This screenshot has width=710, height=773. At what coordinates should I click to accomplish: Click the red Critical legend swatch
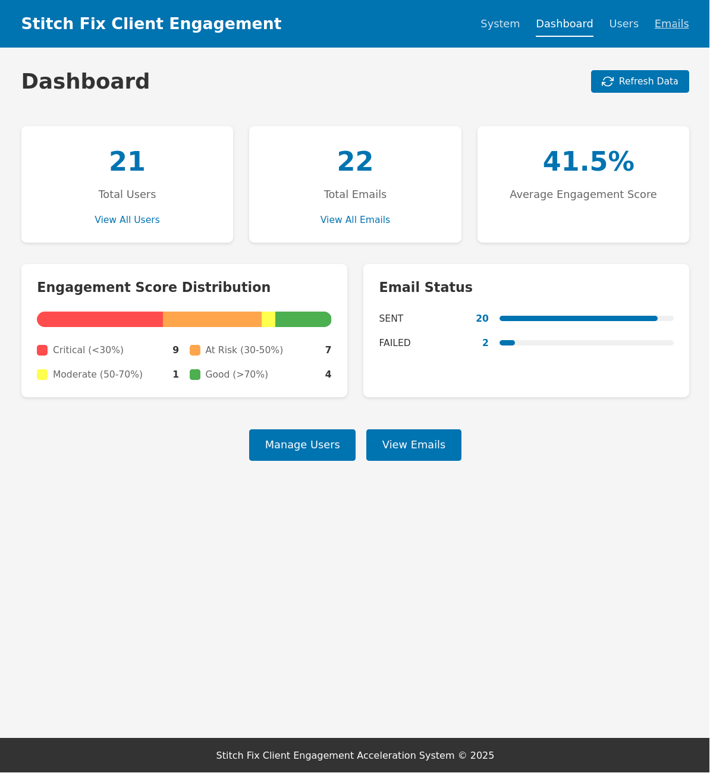pyautogui.click(x=42, y=350)
